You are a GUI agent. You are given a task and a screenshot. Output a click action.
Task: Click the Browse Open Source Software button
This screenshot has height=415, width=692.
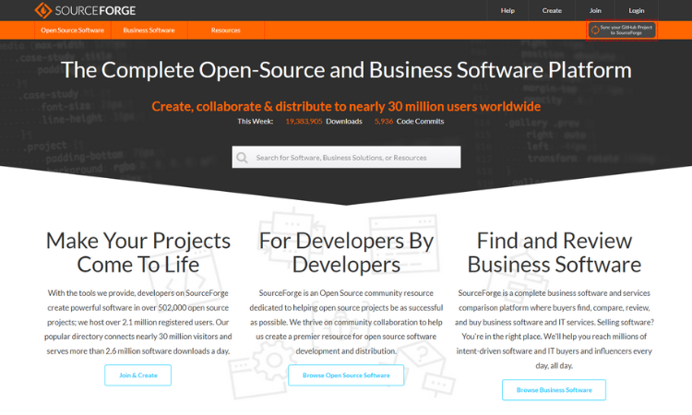tap(346, 375)
